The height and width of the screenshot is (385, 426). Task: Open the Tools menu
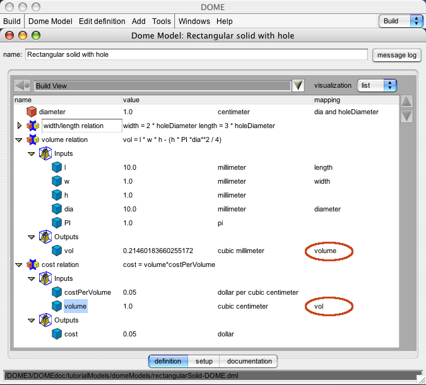[x=162, y=21]
